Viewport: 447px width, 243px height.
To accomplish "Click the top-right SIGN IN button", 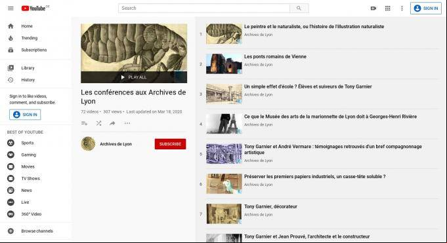I will point(426,9).
